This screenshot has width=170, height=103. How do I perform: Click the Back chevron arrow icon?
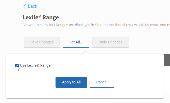(x=25, y=6)
